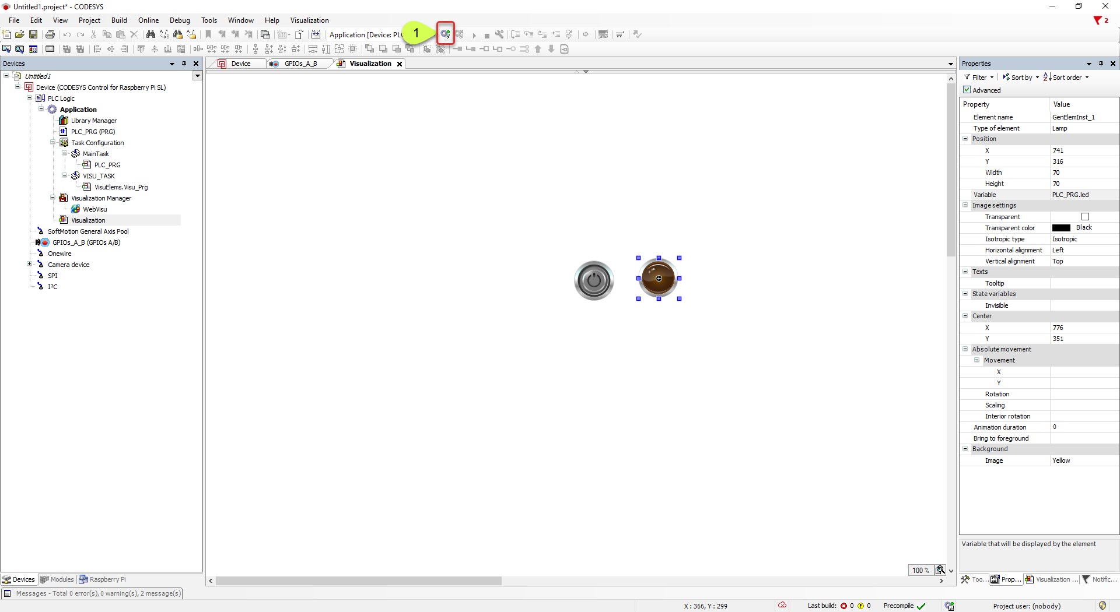The image size is (1120, 612).
Task: Toggle the pin on the Devices panel
Action: point(184,64)
